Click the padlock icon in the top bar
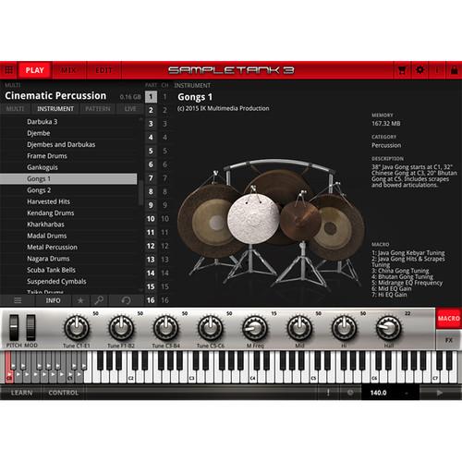 454,70
